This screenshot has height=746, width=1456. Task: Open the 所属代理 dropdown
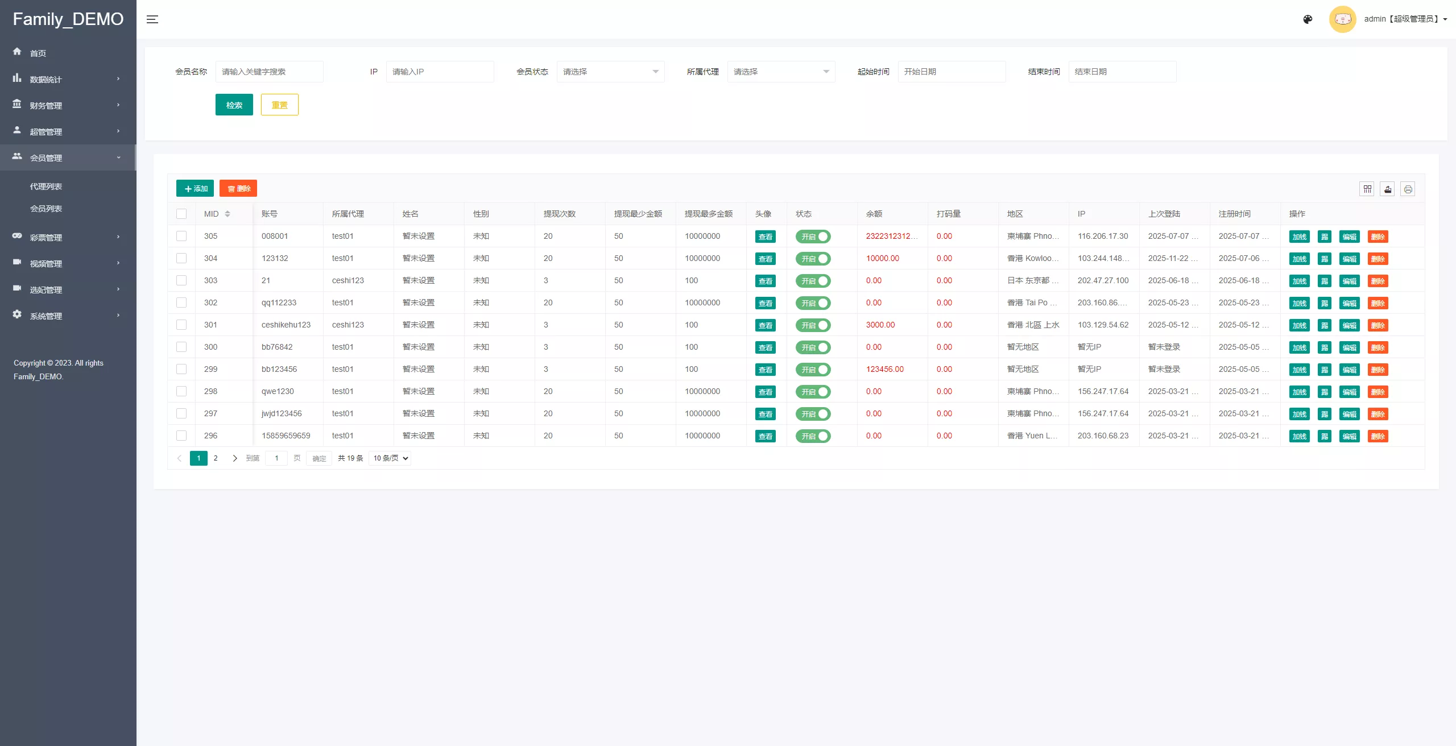point(781,72)
